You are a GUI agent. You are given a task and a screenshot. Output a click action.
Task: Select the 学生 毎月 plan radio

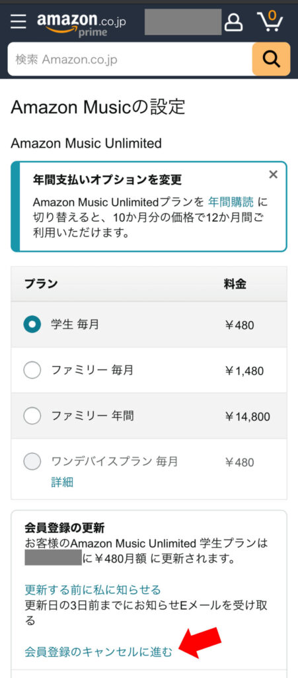[x=32, y=324]
